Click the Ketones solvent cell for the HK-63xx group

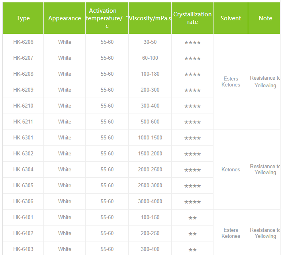pos(231,170)
